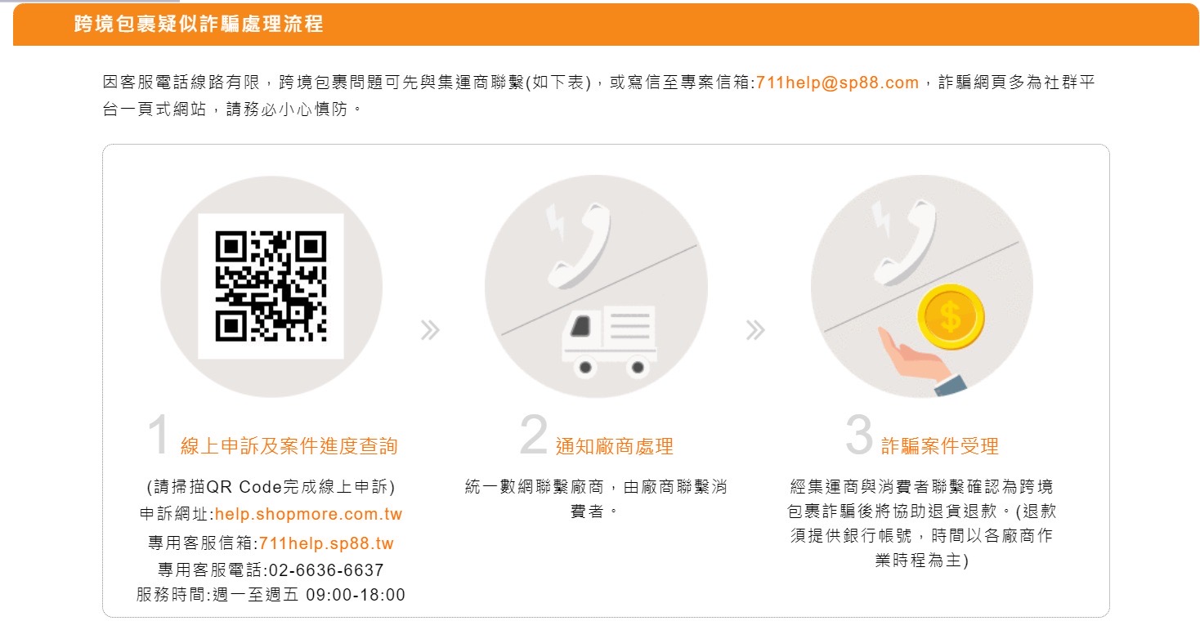Screen dimensions: 1200x621
Task: Click the customer service phone 02-6636-6637
Action: coord(321,570)
